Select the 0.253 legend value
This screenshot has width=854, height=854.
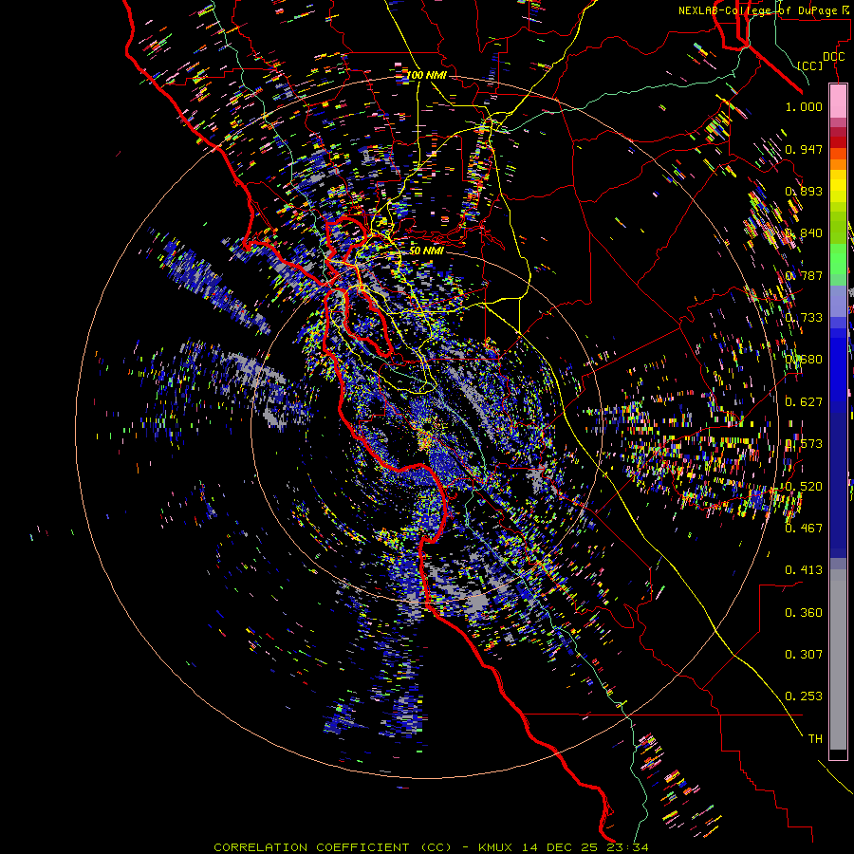click(x=804, y=696)
